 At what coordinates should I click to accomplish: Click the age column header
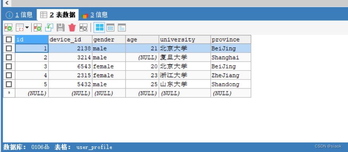click(142, 39)
